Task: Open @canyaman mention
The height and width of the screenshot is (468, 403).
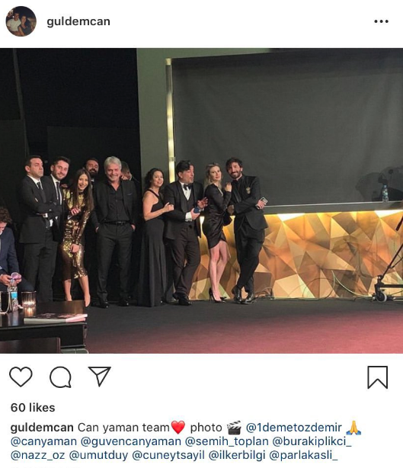Action: point(43,441)
